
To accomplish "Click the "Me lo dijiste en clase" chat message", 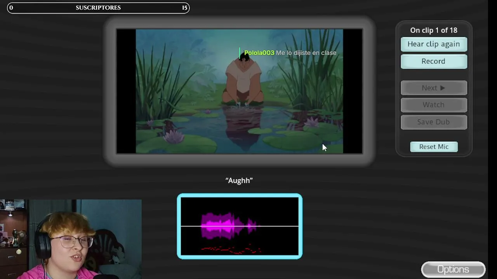I will (x=306, y=53).
